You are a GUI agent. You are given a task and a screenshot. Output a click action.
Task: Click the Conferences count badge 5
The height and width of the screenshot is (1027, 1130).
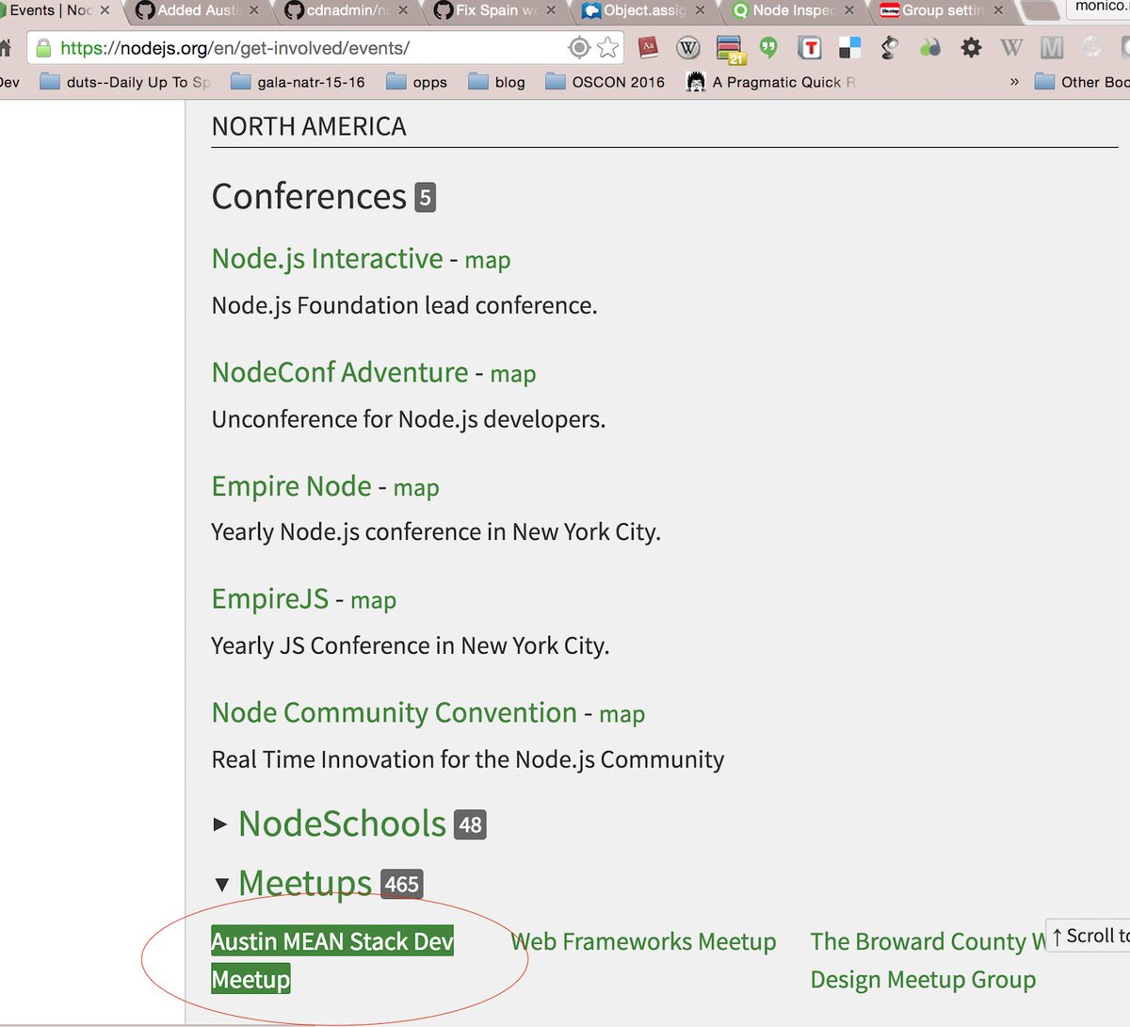426,198
